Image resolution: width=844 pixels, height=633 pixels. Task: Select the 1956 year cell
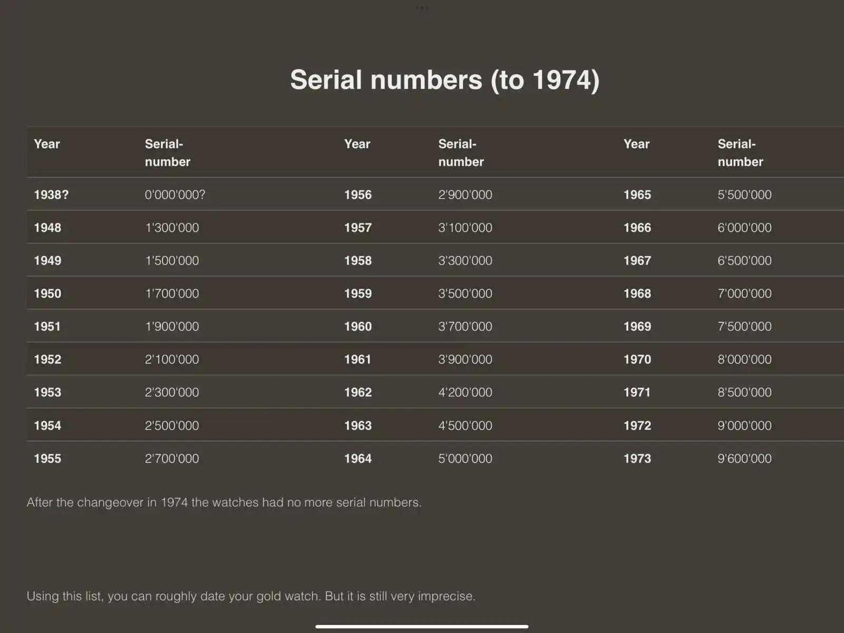coord(358,195)
